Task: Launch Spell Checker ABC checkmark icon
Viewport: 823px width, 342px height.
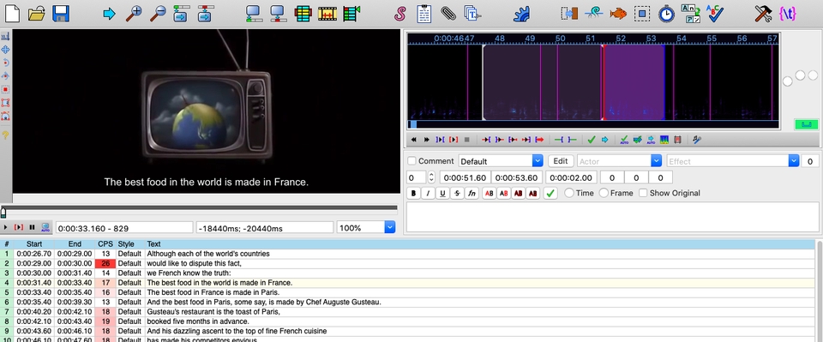Action: pyautogui.click(x=715, y=13)
